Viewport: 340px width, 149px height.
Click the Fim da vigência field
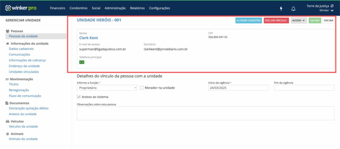point(304,88)
